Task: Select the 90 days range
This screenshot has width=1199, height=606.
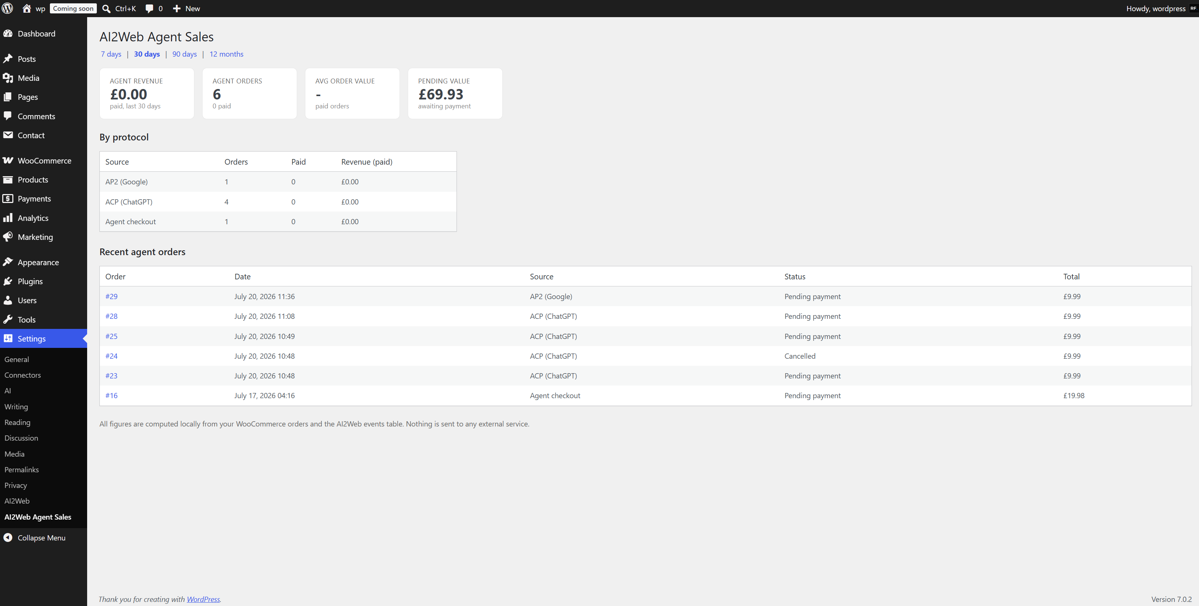Action: tap(185, 54)
